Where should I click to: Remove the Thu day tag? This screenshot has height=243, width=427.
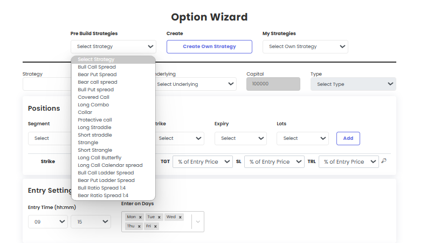(x=139, y=226)
